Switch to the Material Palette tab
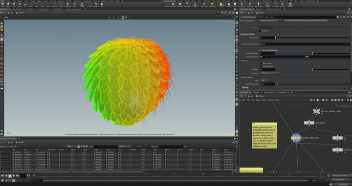 [268, 92]
